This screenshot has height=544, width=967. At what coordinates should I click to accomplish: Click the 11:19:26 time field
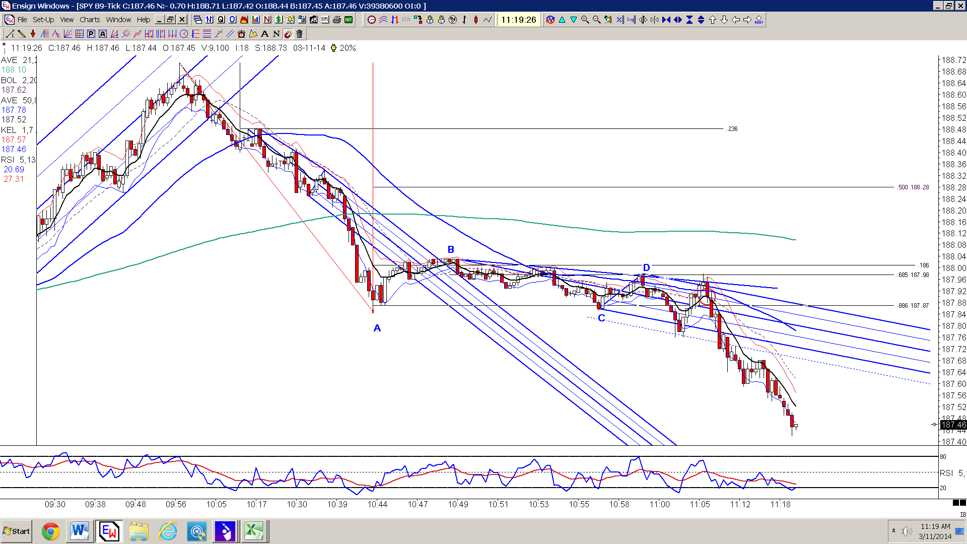pyautogui.click(x=519, y=20)
